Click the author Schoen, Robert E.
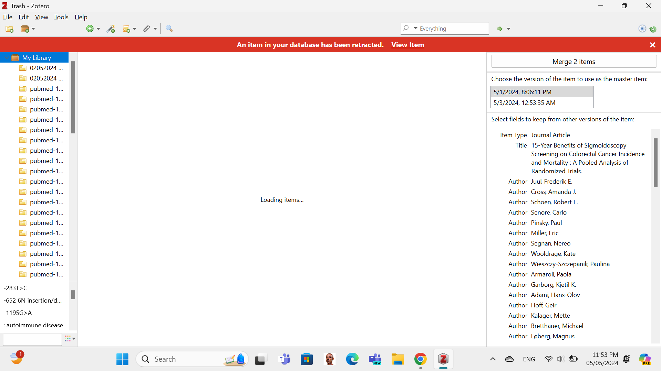 point(554,202)
